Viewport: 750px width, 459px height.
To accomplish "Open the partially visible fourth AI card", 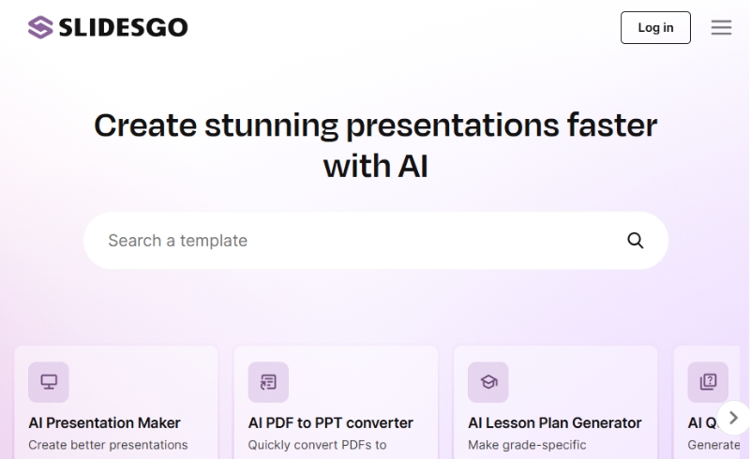I will (707, 403).
